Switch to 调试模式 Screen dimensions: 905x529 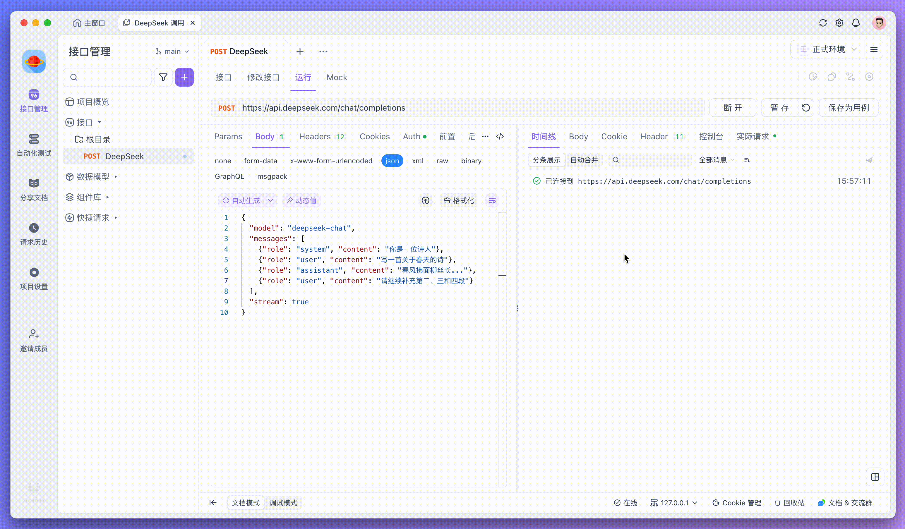pos(283,503)
